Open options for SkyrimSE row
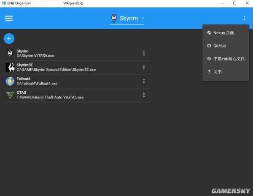Viewport: 253px width, 196px height. [x=144, y=67]
